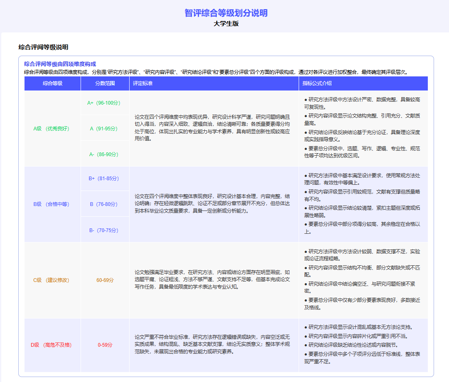Click the D级 criteria description paragraph
449x382 pixels.
pyautogui.click(x=212, y=344)
